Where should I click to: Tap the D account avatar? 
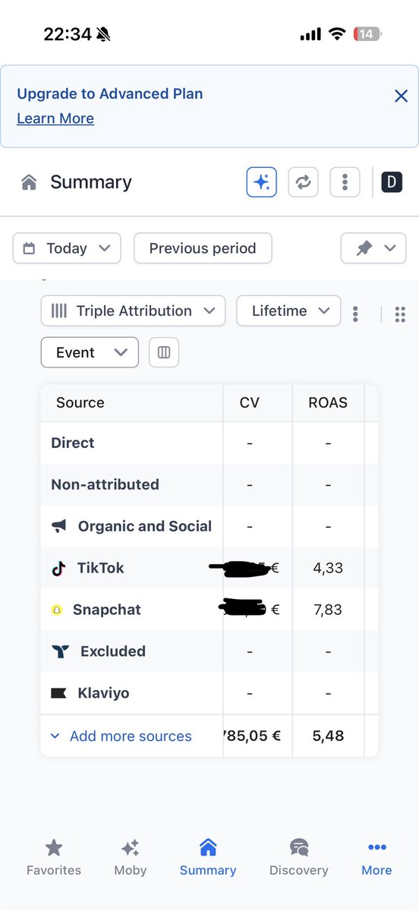[392, 182]
